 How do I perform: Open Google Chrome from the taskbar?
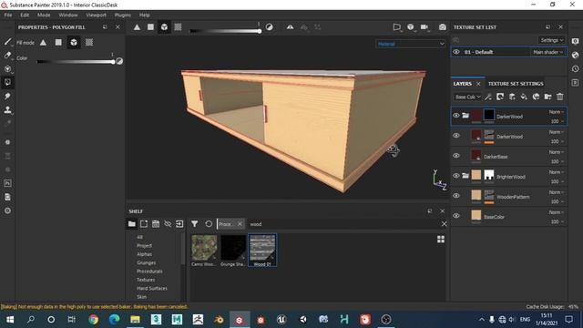pyautogui.click(x=93, y=320)
